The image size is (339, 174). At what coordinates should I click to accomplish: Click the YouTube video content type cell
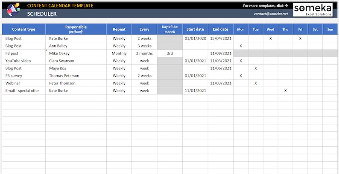(24, 61)
